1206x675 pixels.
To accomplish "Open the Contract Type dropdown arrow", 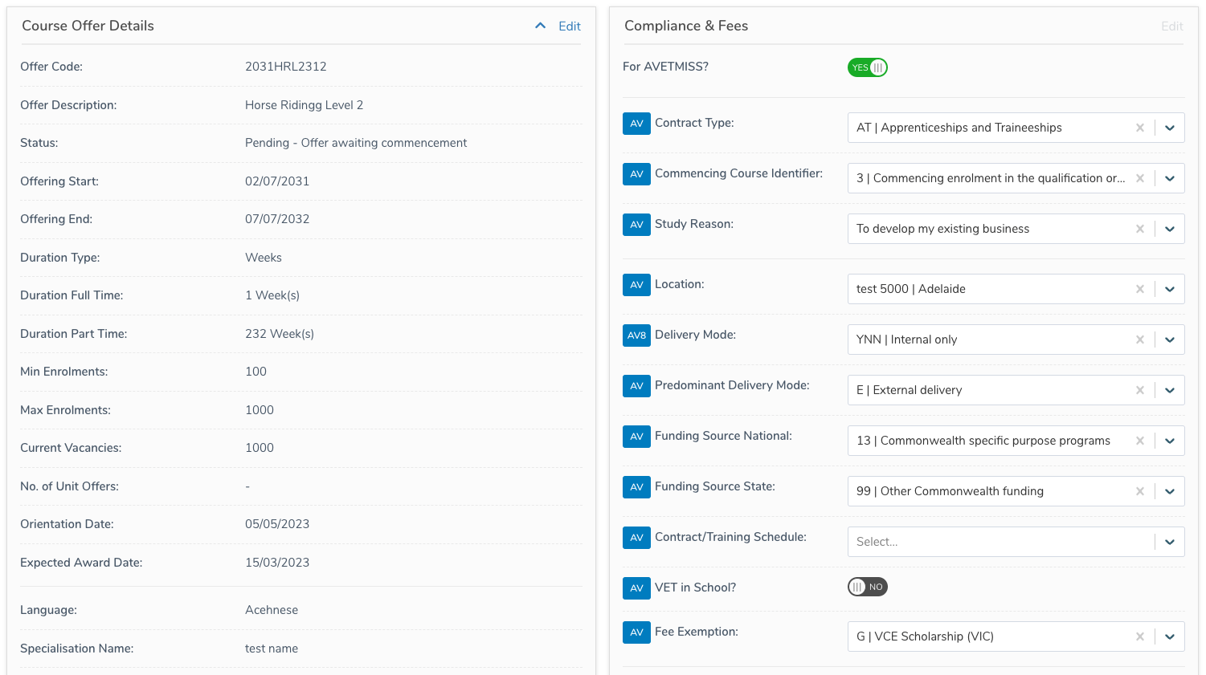I will pyautogui.click(x=1170, y=128).
